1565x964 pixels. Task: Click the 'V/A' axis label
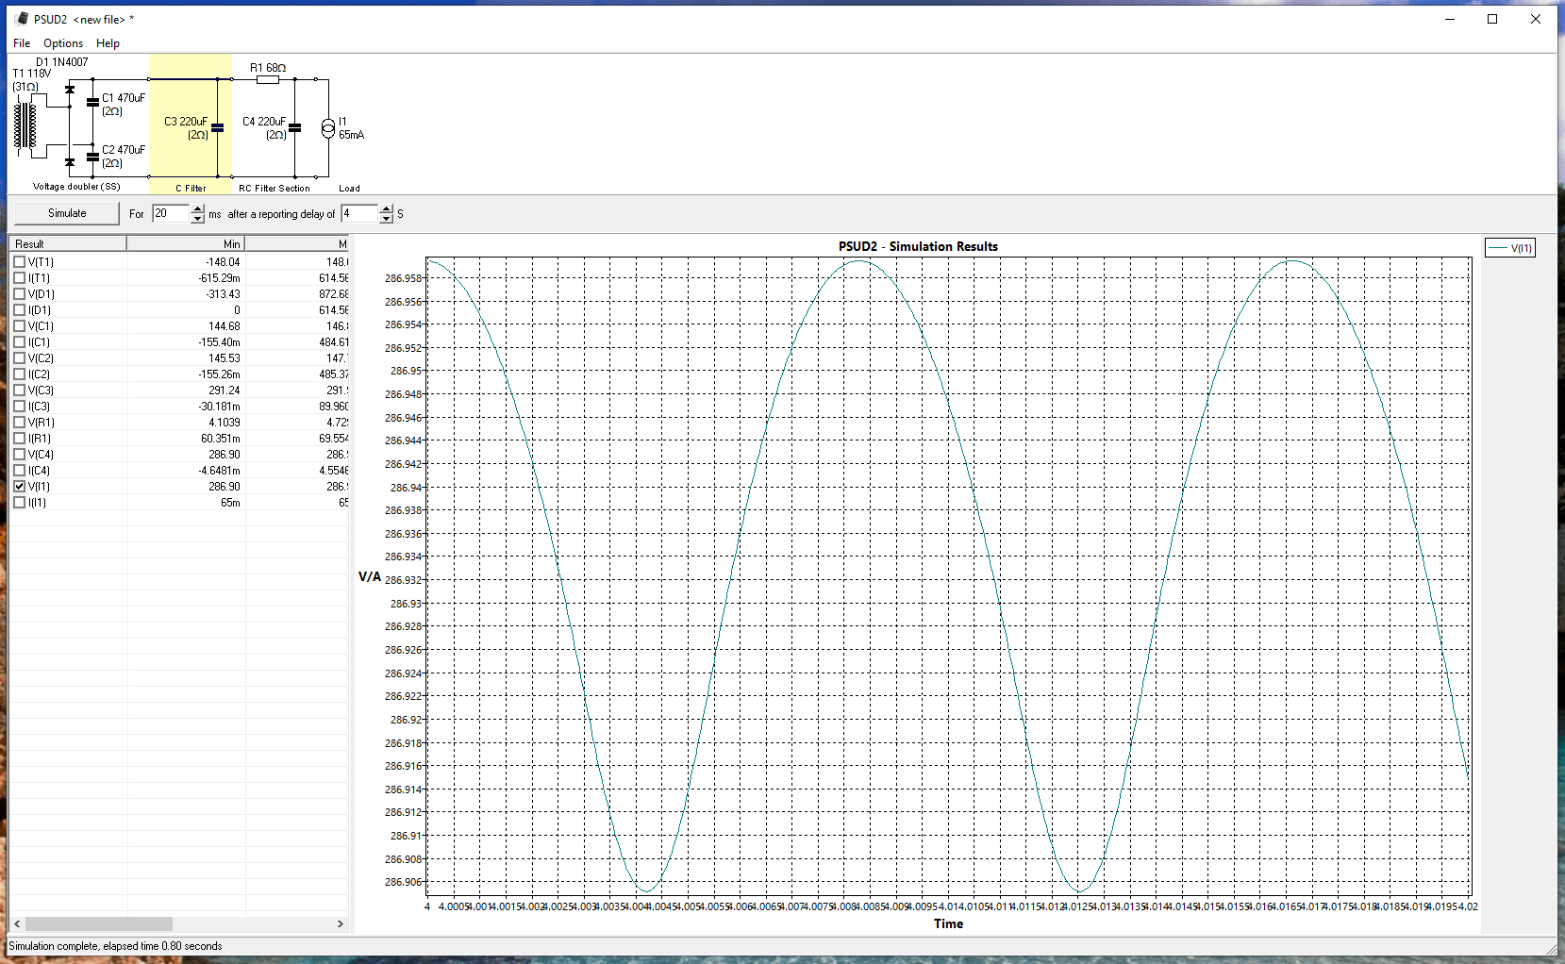(370, 576)
